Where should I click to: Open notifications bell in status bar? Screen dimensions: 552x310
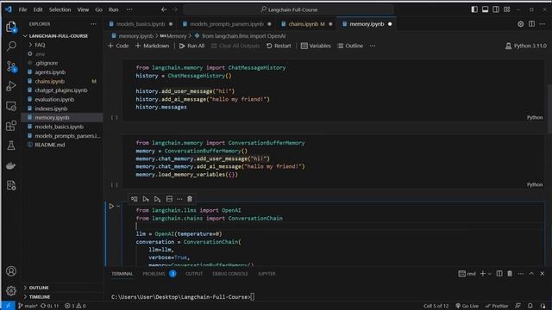pyautogui.click(x=530, y=306)
